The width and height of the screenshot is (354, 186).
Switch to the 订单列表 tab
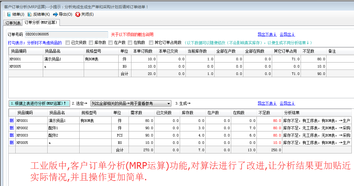[12, 23]
